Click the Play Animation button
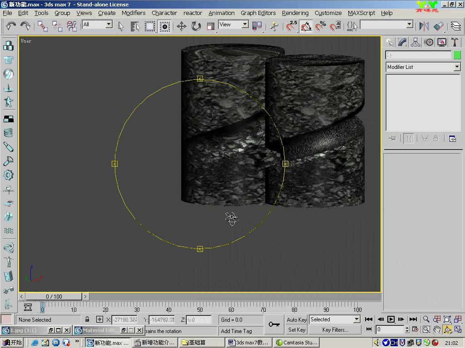 (x=391, y=319)
